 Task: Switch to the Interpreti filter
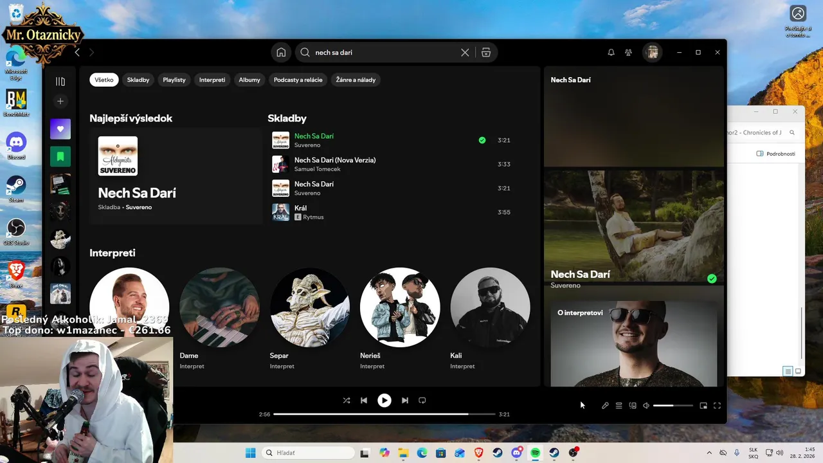[x=212, y=80]
